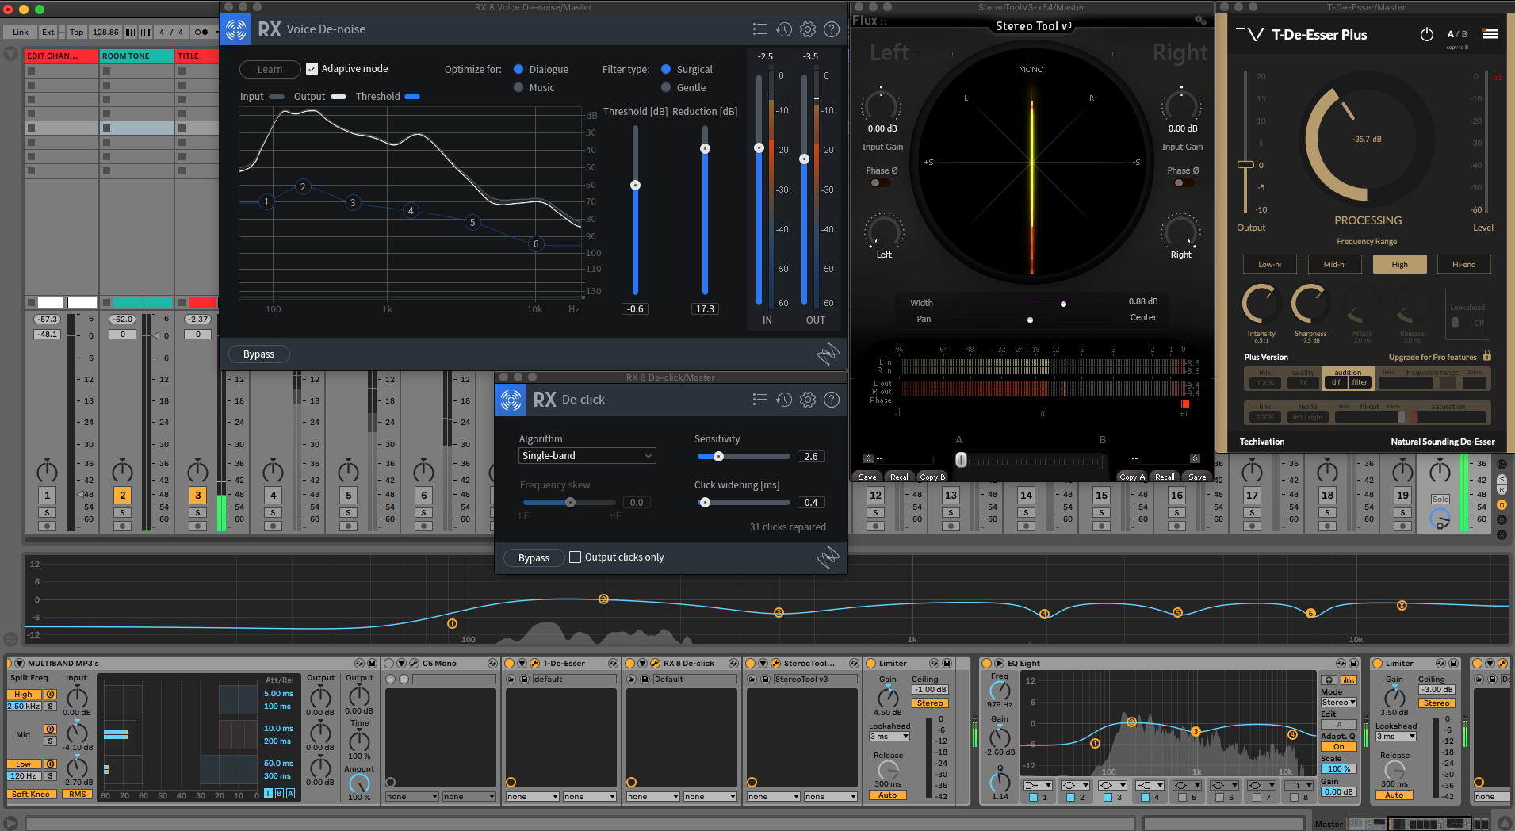
Task: Toggle EQ Eight audition headphone icon
Action: pyautogui.click(x=1328, y=680)
